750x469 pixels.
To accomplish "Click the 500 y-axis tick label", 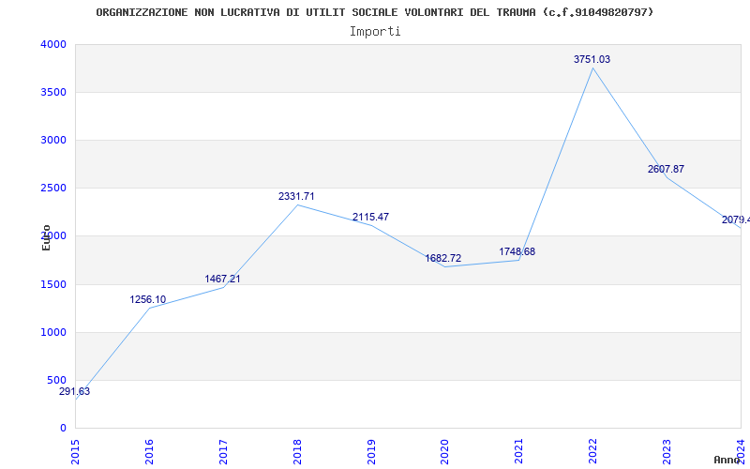I will coord(56,381).
